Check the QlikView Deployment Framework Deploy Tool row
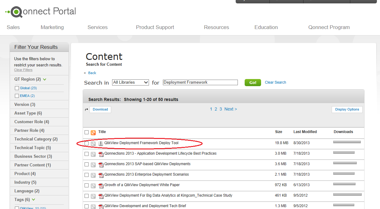The width and height of the screenshot is (380, 209). point(87,143)
